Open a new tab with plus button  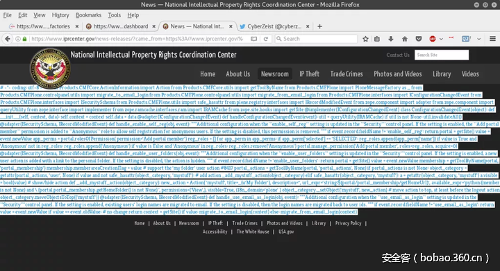(x=319, y=26)
